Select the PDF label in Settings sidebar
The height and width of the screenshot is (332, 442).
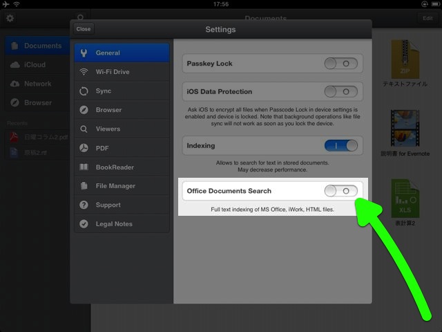(x=102, y=148)
